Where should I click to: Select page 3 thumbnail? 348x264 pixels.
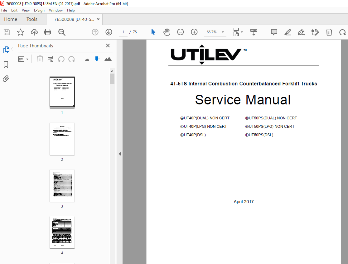coord(62,186)
